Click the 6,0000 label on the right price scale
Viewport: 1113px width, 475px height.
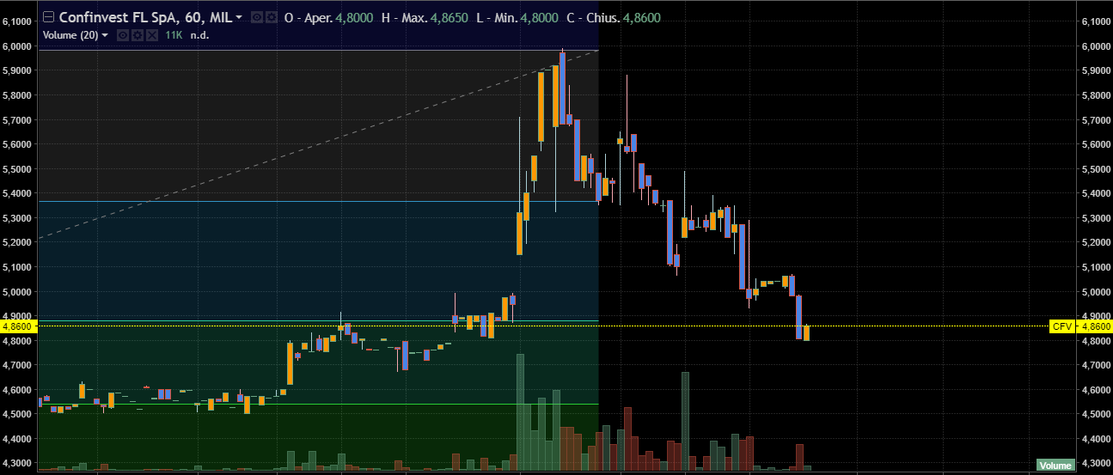pyautogui.click(x=1095, y=46)
